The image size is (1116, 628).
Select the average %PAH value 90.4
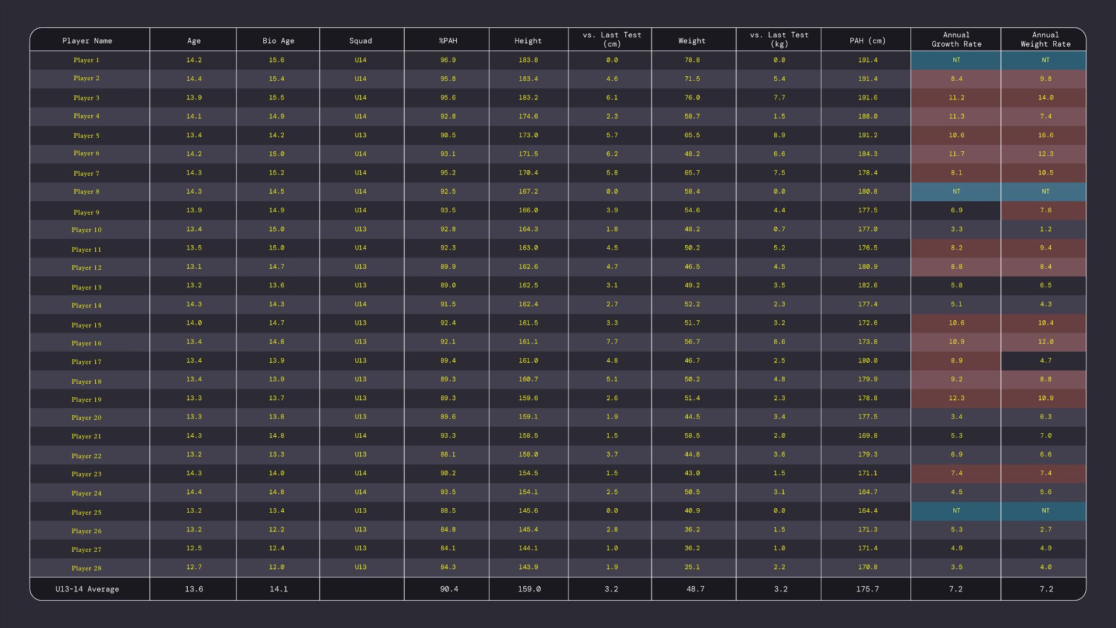[x=449, y=589]
